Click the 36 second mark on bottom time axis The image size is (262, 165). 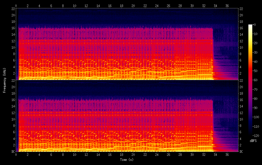[x=227, y=155]
